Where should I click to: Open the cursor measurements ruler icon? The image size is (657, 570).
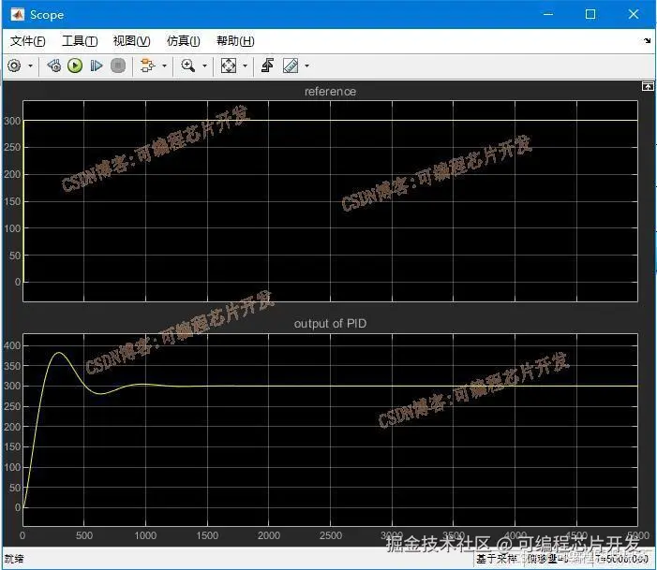pyautogui.click(x=291, y=66)
